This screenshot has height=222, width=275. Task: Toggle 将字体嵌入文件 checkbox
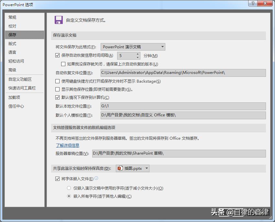(57, 179)
